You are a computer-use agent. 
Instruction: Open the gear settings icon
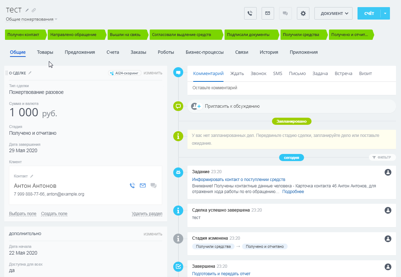tap(303, 14)
